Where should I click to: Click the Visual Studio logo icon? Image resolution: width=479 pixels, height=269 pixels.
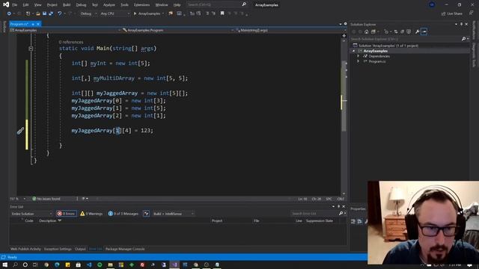pyautogui.click(x=6, y=4)
